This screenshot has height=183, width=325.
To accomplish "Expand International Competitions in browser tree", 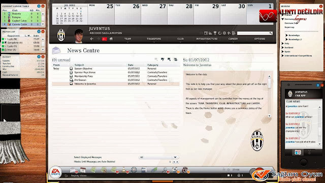I will [x=282, y=55].
